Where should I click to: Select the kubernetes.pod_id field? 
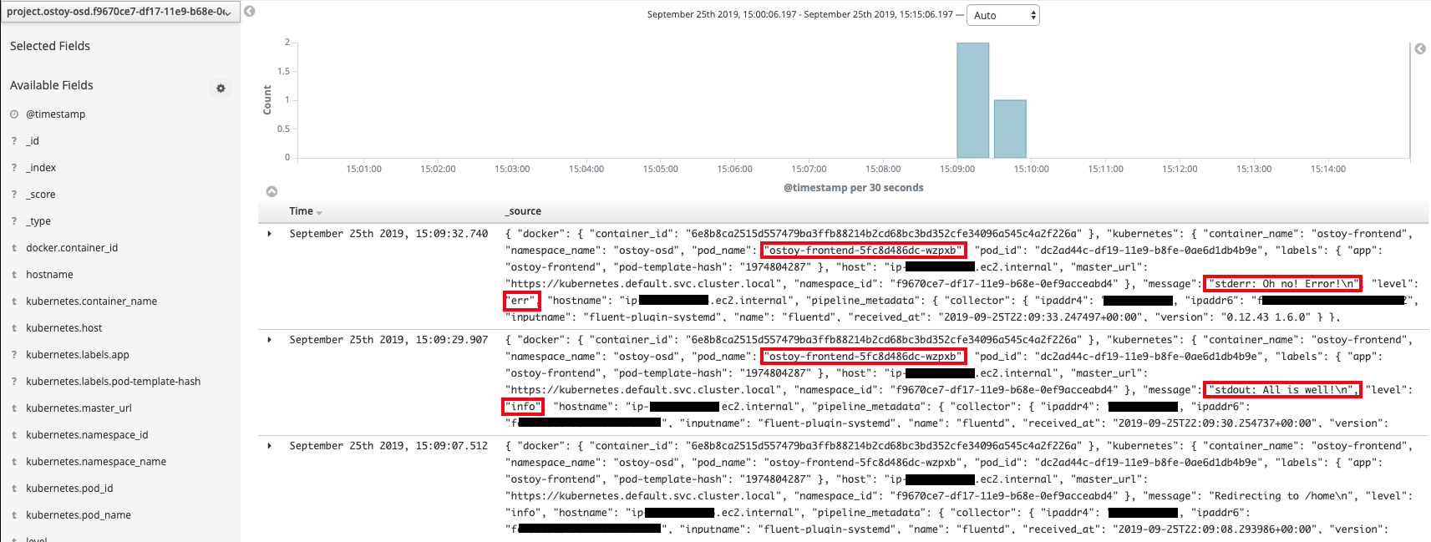69,489
